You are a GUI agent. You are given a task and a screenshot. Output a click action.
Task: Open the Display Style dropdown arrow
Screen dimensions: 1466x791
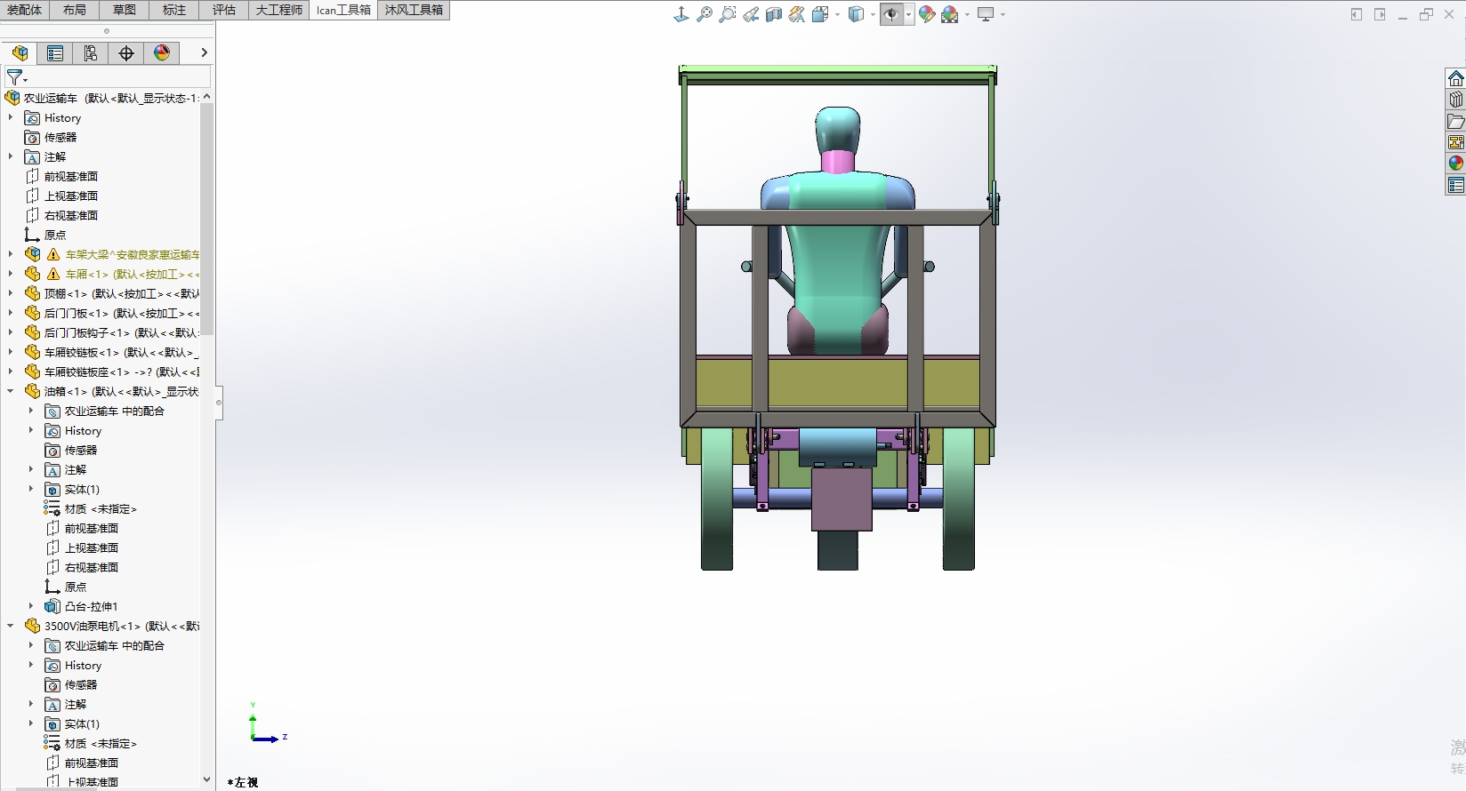click(x=873, y=14)
